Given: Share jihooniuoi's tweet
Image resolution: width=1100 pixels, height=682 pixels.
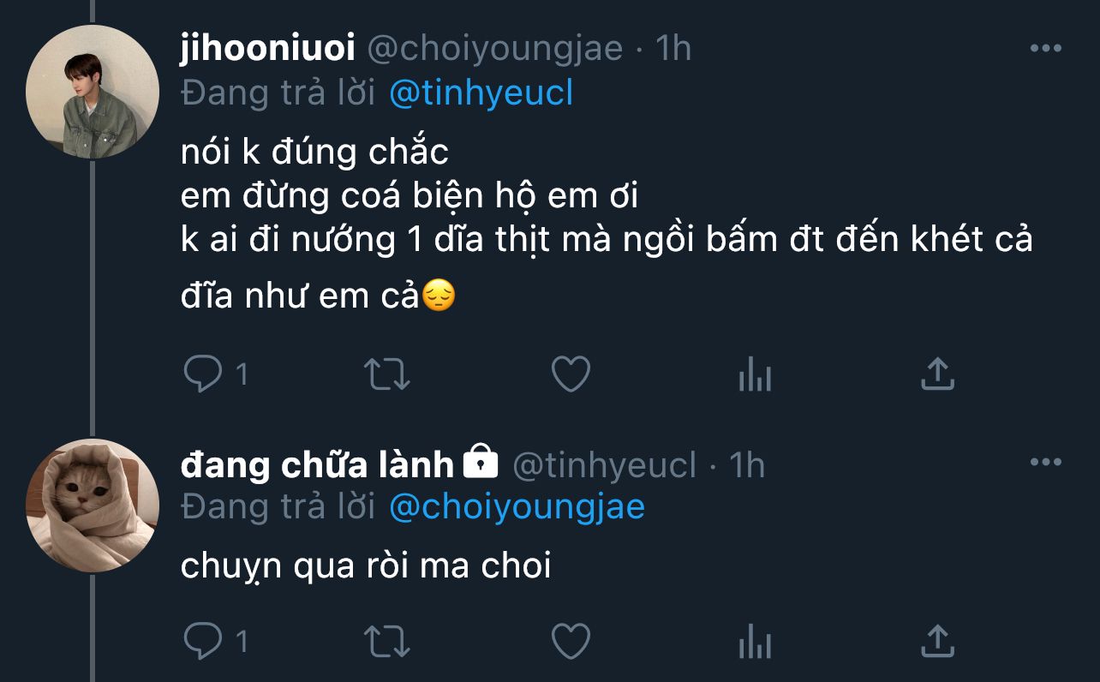Looking at the screenshot, I should [x=937, y=374].
